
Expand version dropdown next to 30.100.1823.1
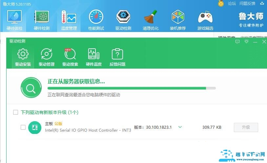180,127
